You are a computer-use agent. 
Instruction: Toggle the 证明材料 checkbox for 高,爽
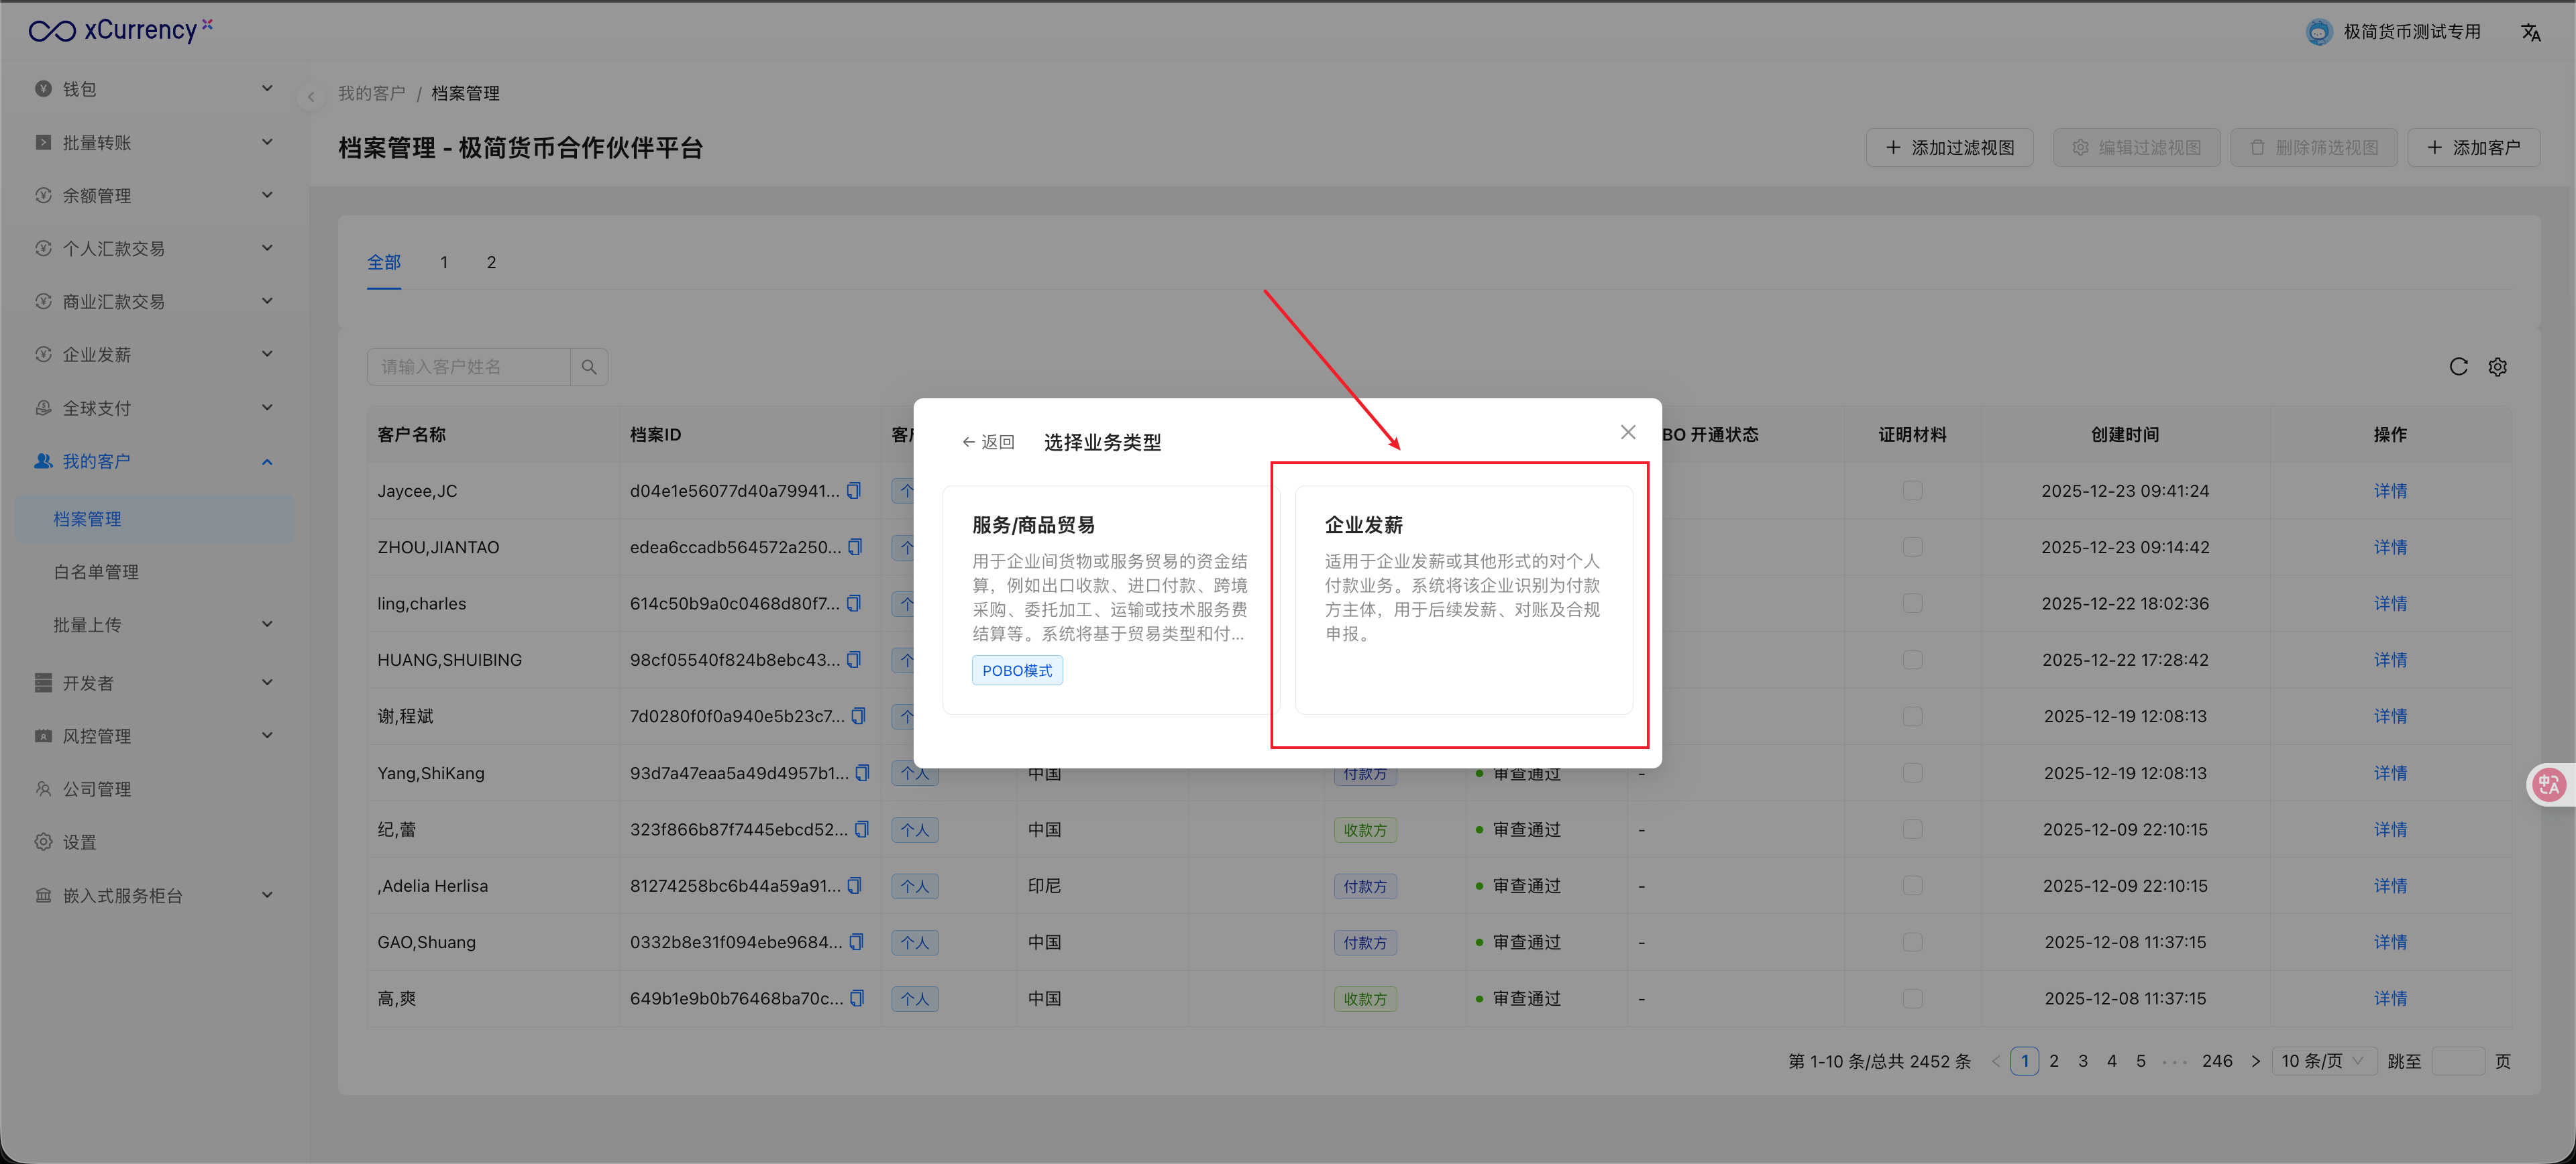pyautogui.click(x=1912, y=998)
